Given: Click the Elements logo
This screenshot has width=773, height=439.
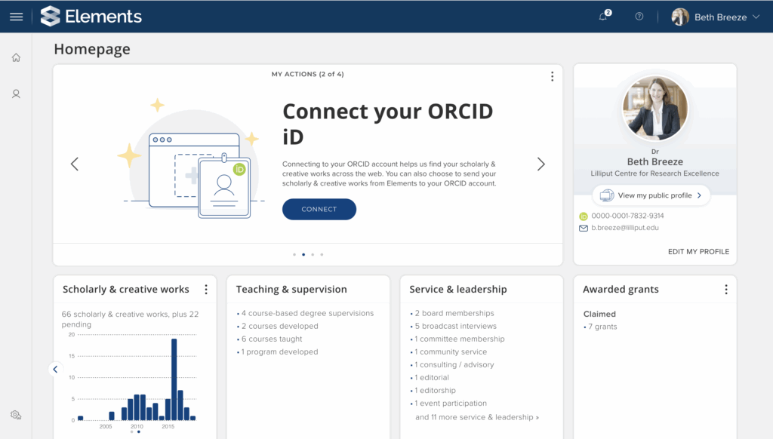Looking at the screenshot, I should [91, 16].
